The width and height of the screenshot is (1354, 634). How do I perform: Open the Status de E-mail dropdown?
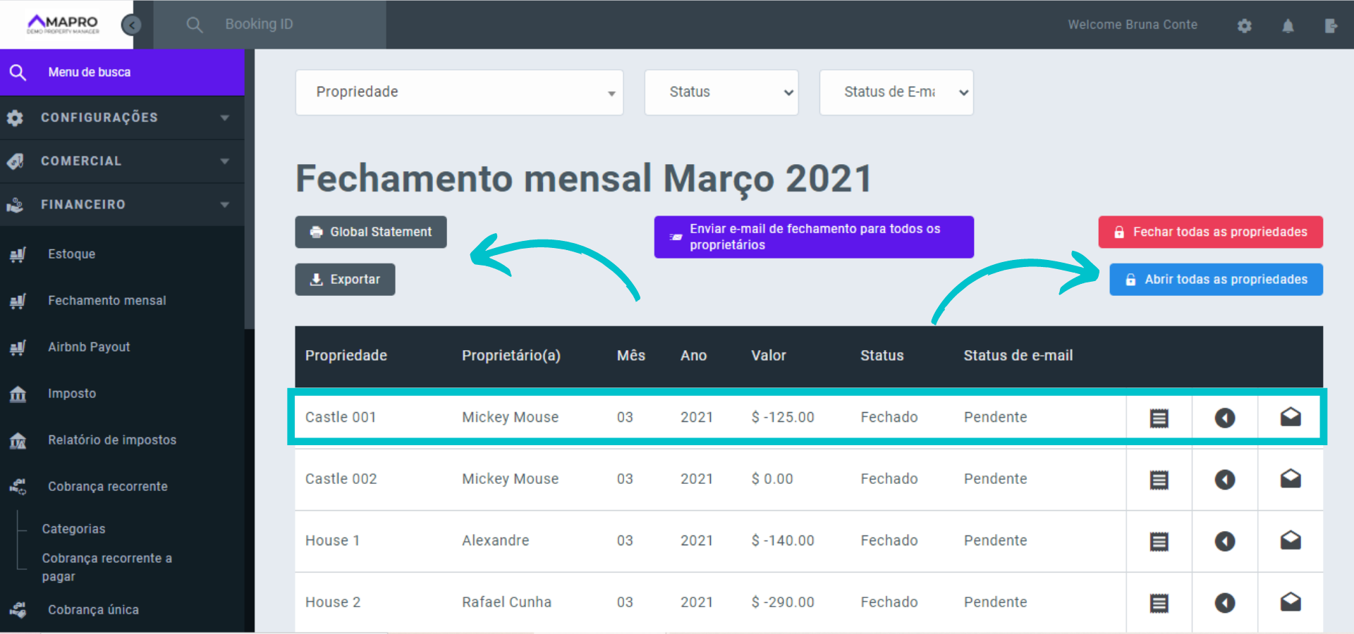[x=896, y=92]
